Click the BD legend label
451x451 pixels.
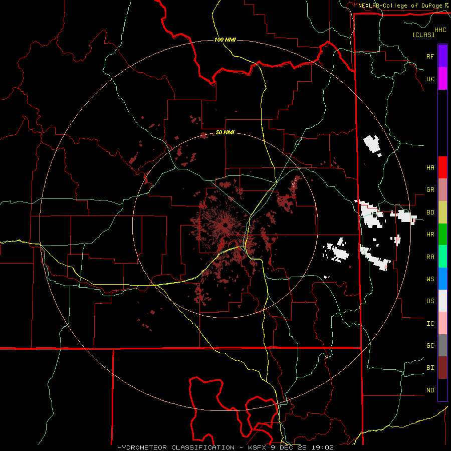pos(430,212)
